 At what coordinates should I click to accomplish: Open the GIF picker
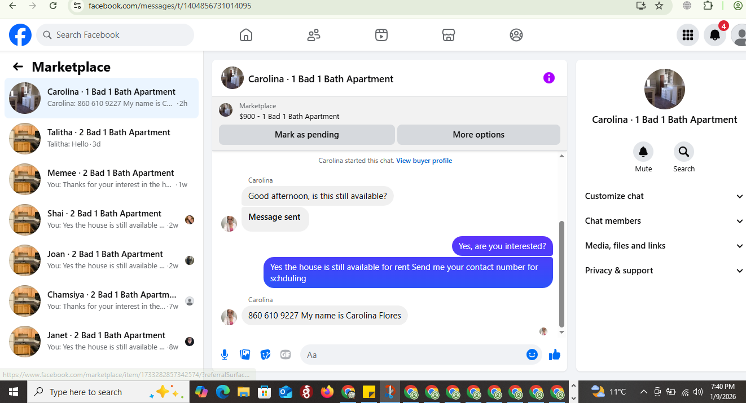click(x=286, y=355)
